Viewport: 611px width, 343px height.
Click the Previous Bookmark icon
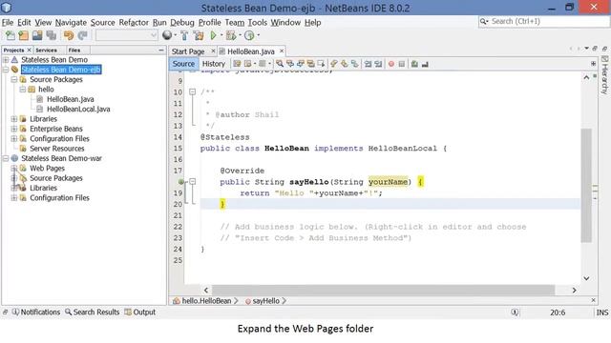pyautogui.click(x=334, y=64)
